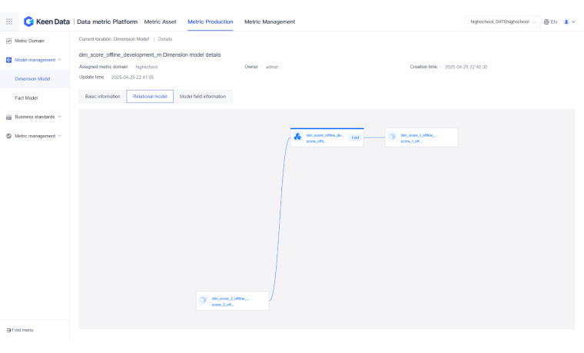This screenshot has width=584, height=353.
Task: Click the Metric management sidebar icon
Action: tap(8, 136)
